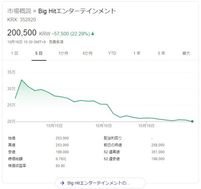This screenshot has height=189, width=201.
Task: Show the 1年 chart range
Action: [x=137, y=53]
